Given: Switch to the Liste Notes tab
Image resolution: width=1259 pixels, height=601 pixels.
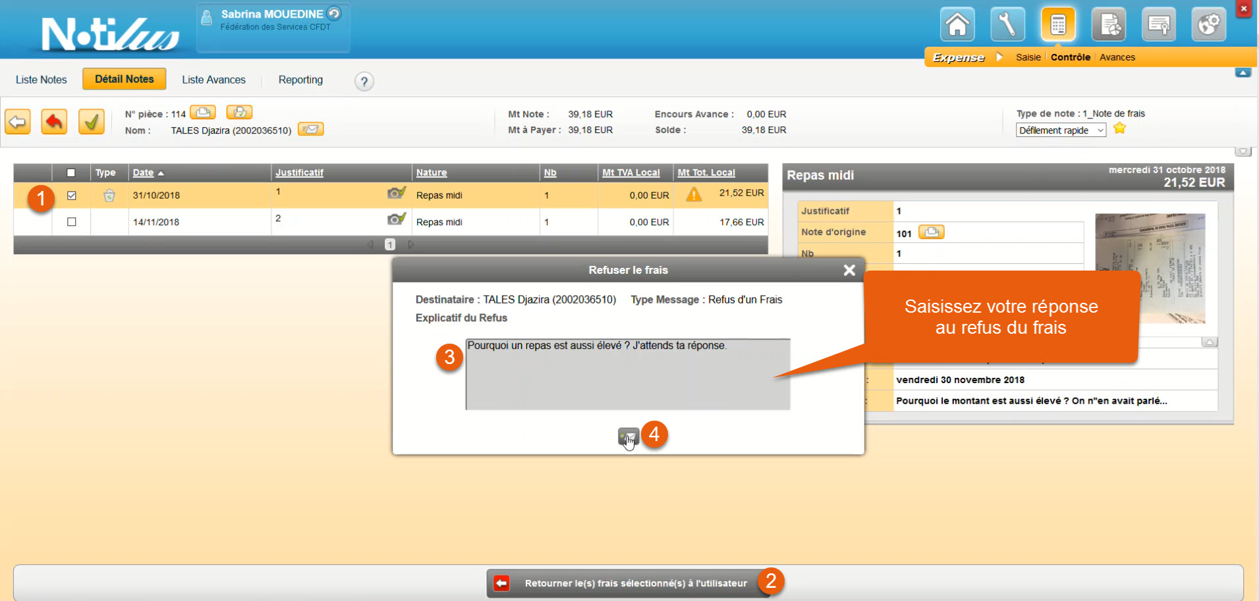Looking at the screenshot, I should [x=41, y=80].
